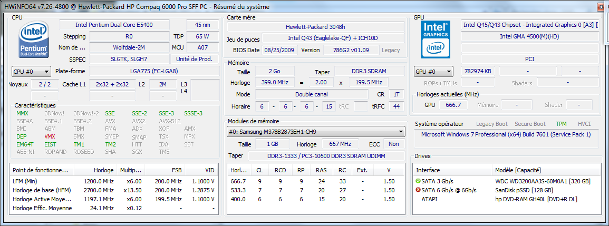Click the red error icon beside SATA 6 Gb/s
Screen dimensions: 609x226
point(418,190)
